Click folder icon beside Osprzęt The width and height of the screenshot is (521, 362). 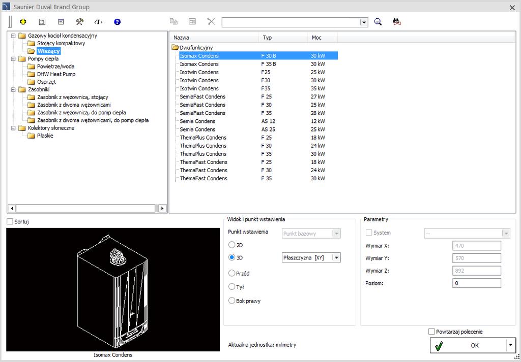(31, 82)
